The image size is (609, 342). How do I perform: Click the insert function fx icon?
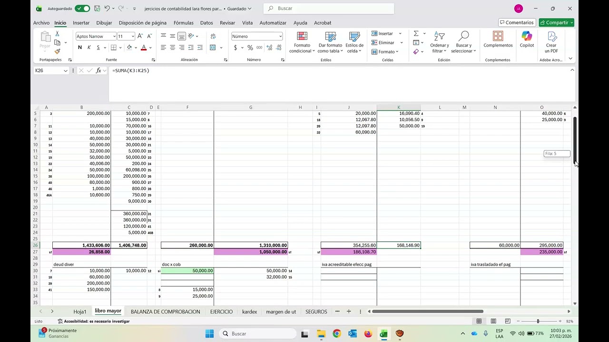click(x=98, y=70)
